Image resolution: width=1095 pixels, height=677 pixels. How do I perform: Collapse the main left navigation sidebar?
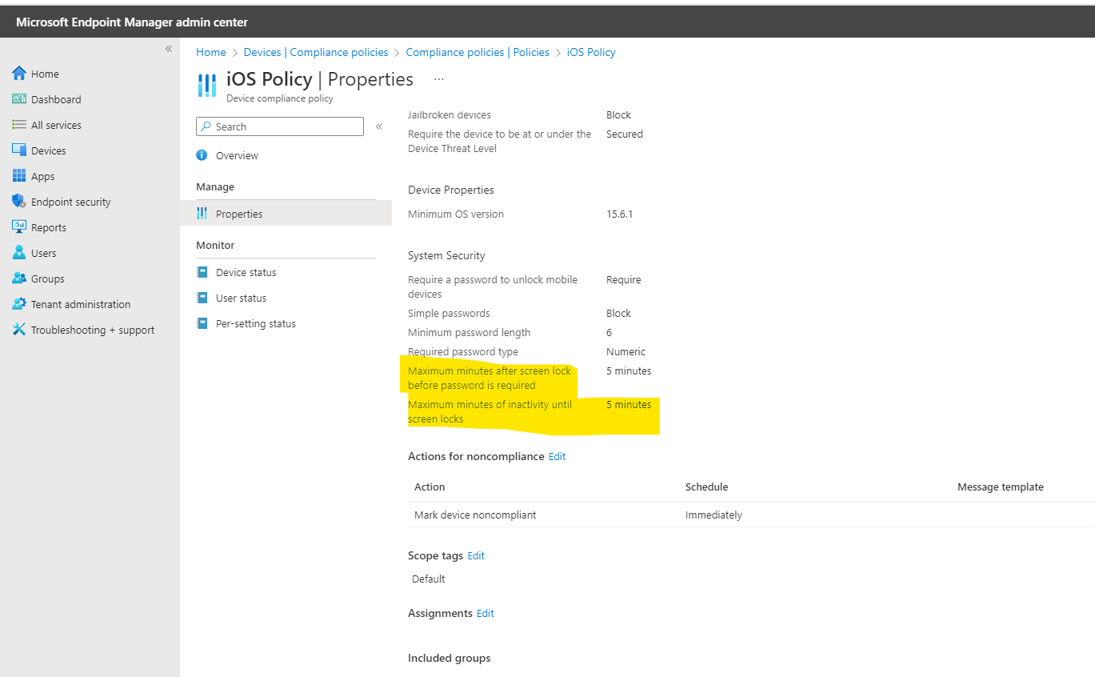[x=169, y=49]
